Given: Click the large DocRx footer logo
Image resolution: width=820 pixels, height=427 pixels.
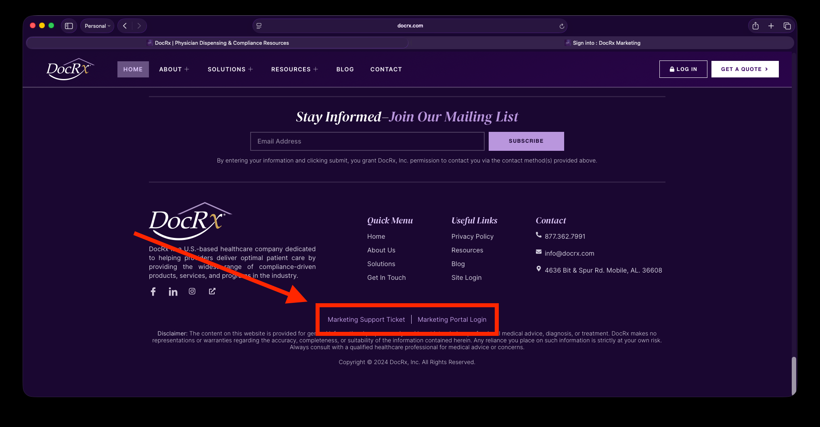Looking at the screenshot, I should [x=190, y=221].
